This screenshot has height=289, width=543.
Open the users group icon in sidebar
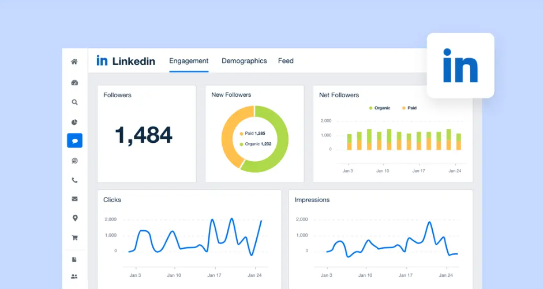[74, 276]
